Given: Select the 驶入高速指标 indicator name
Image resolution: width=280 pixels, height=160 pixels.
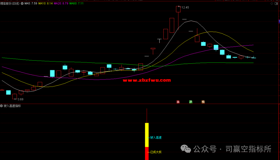Looking at the screenshot, I should pos(12,106).
